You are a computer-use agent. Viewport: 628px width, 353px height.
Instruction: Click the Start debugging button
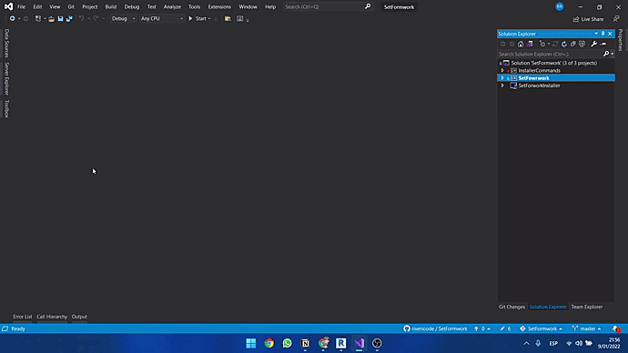pyautogui.click(x=198, y=18)
